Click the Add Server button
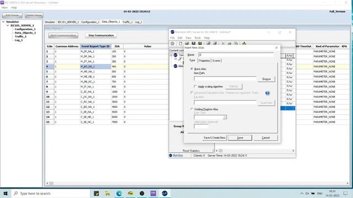Screen dimensions: 353x198 12,15
